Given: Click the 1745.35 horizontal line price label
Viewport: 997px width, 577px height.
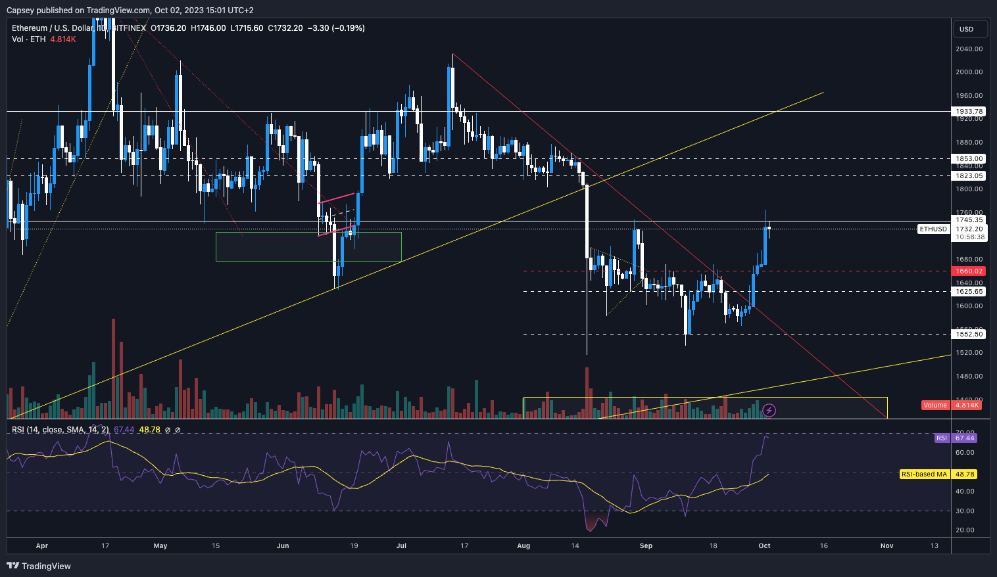Looking at the screenshot, I should click(969, 220).
